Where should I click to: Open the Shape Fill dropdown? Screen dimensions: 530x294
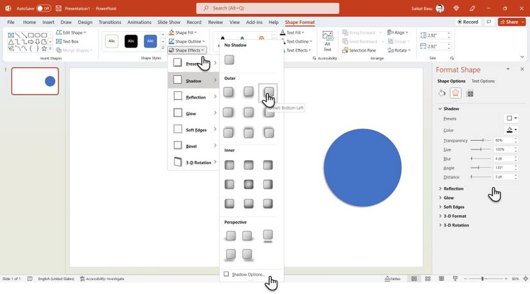tap(183, 32)
